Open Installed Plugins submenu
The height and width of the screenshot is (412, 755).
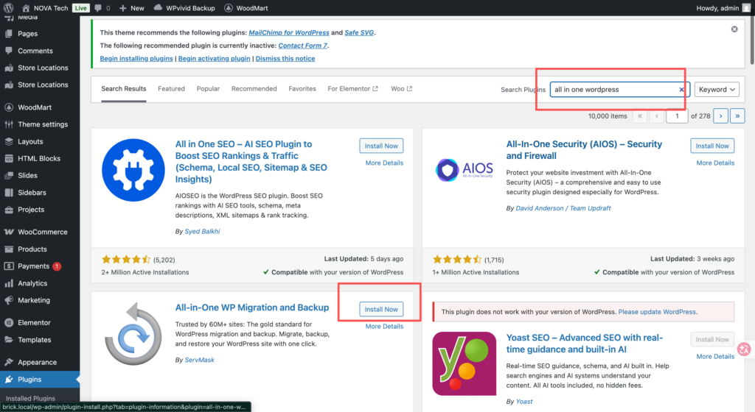click(30, 398)
